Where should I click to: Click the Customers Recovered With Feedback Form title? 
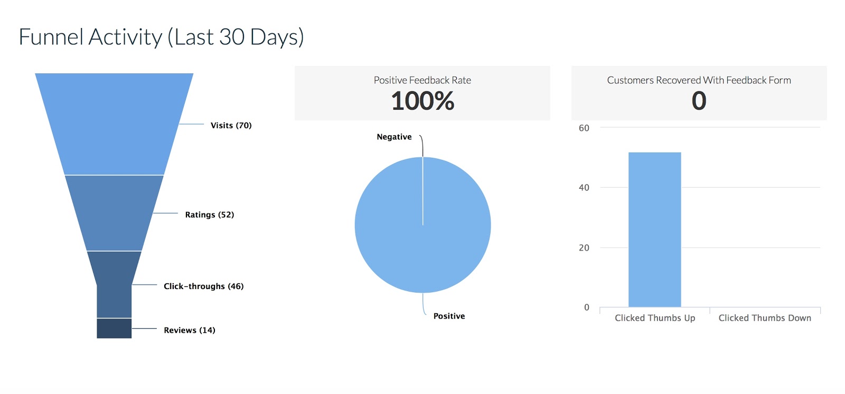699,80
